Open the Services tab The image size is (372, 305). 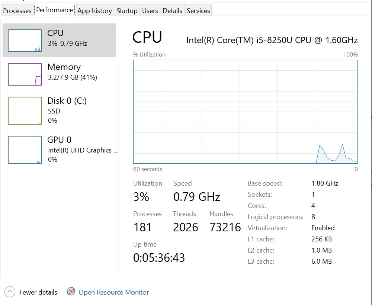coord(198,11)
